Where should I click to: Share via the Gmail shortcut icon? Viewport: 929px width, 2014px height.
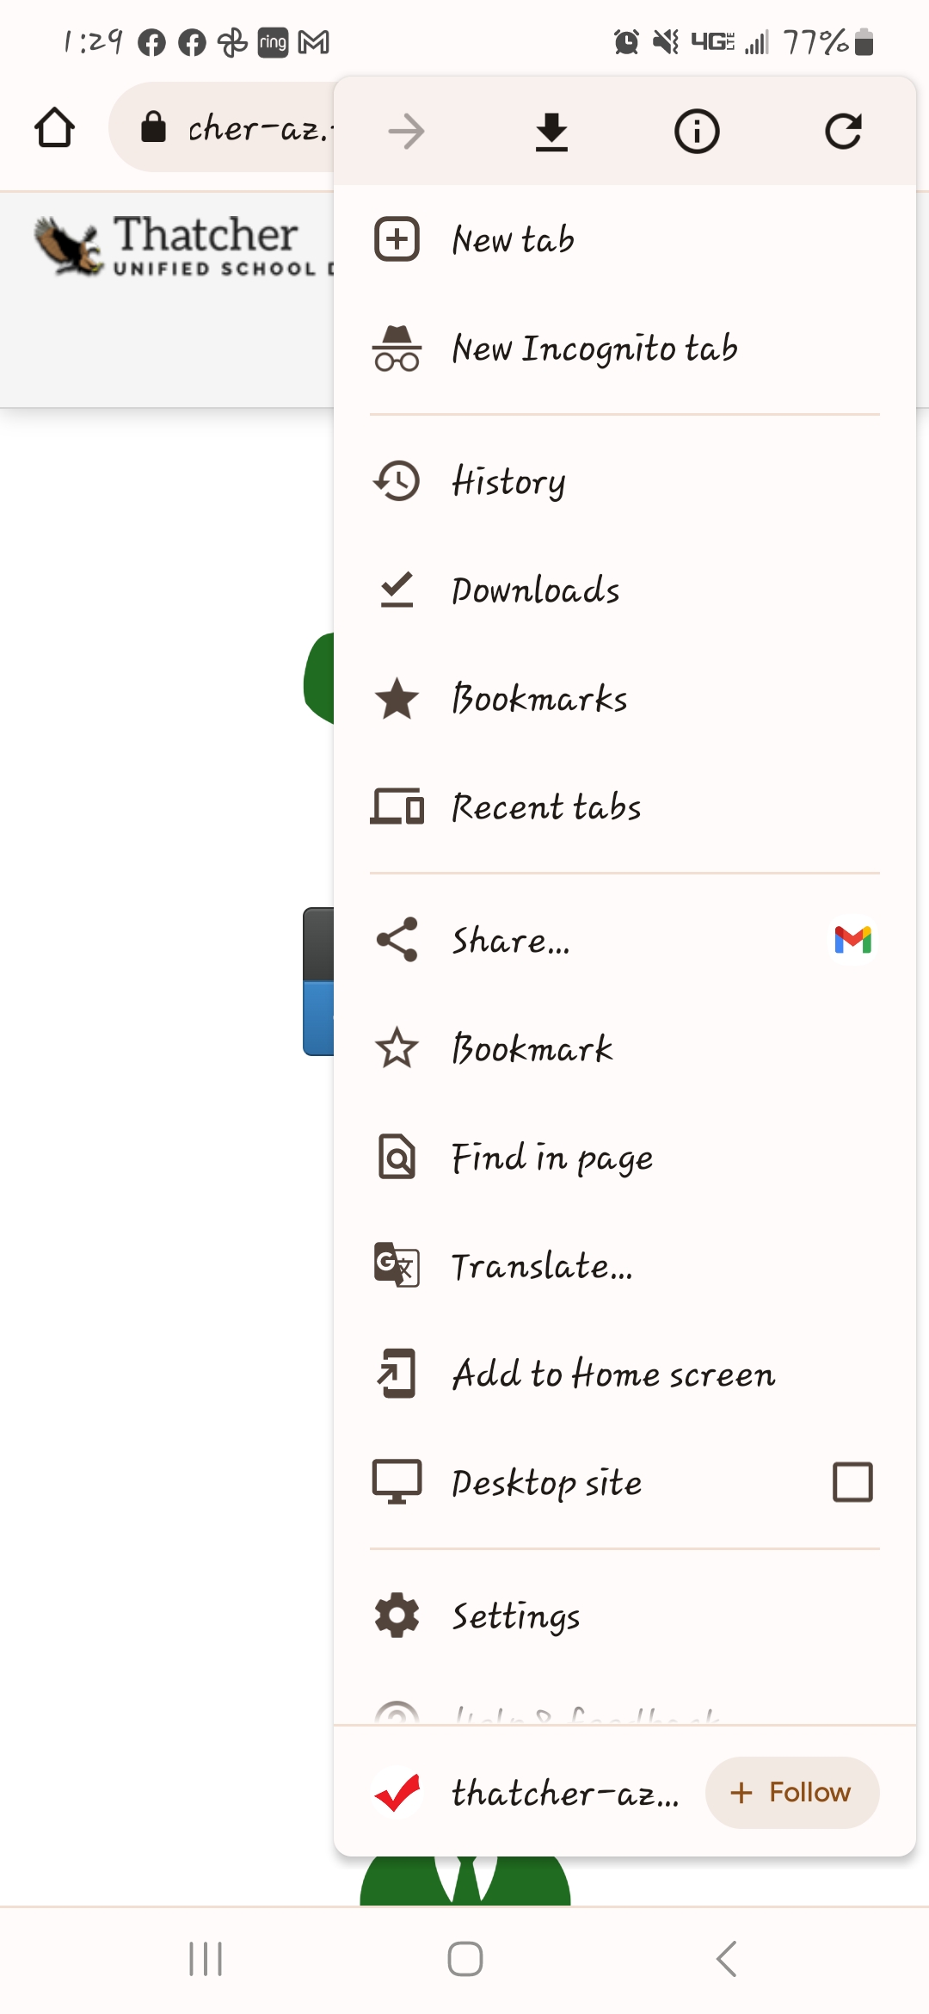click(853, 940)
